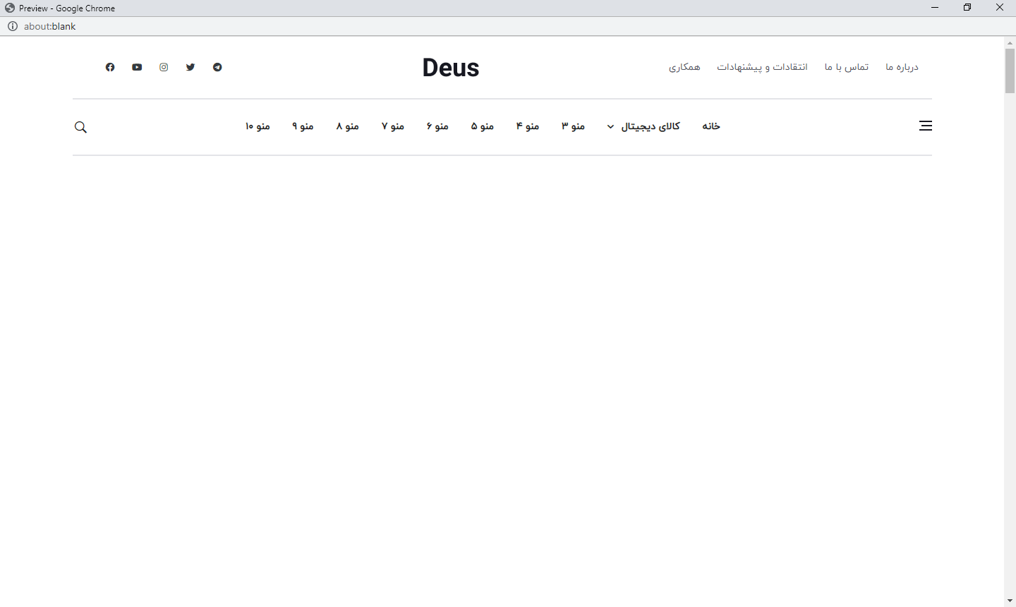
Task: Select the منو ۵ menu item
Action: [x=483, y=126]
